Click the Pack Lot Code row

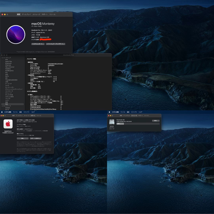(x=39, y=67)
